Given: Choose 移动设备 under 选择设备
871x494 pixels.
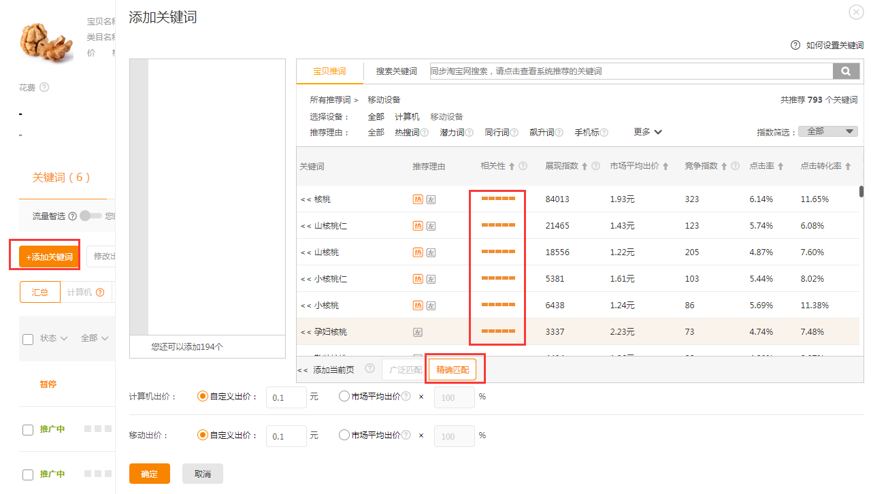Looking at the screenshot, I should [446, 117].
